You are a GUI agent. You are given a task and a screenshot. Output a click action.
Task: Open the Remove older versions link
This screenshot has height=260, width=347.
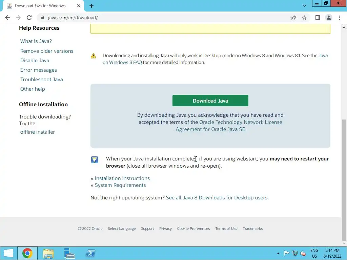tap(47, 51)
